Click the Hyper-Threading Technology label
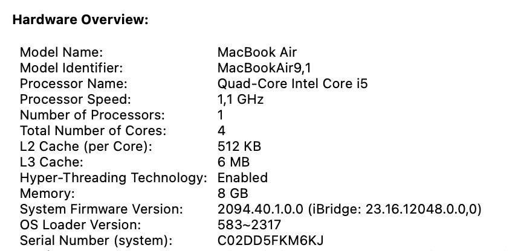 114,178
